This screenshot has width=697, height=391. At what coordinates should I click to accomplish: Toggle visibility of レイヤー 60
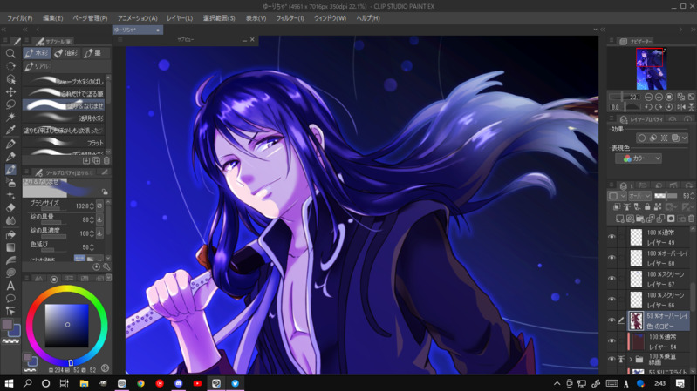point(612,258)
